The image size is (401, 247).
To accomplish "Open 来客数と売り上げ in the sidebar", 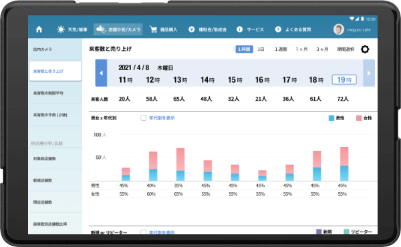I will 55,71.
